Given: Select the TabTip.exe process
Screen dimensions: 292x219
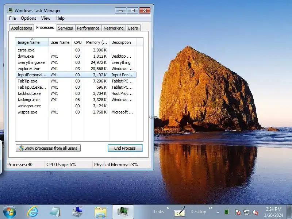Looking at the screenshot, I should pyautogui.click(x=76, y=81).
